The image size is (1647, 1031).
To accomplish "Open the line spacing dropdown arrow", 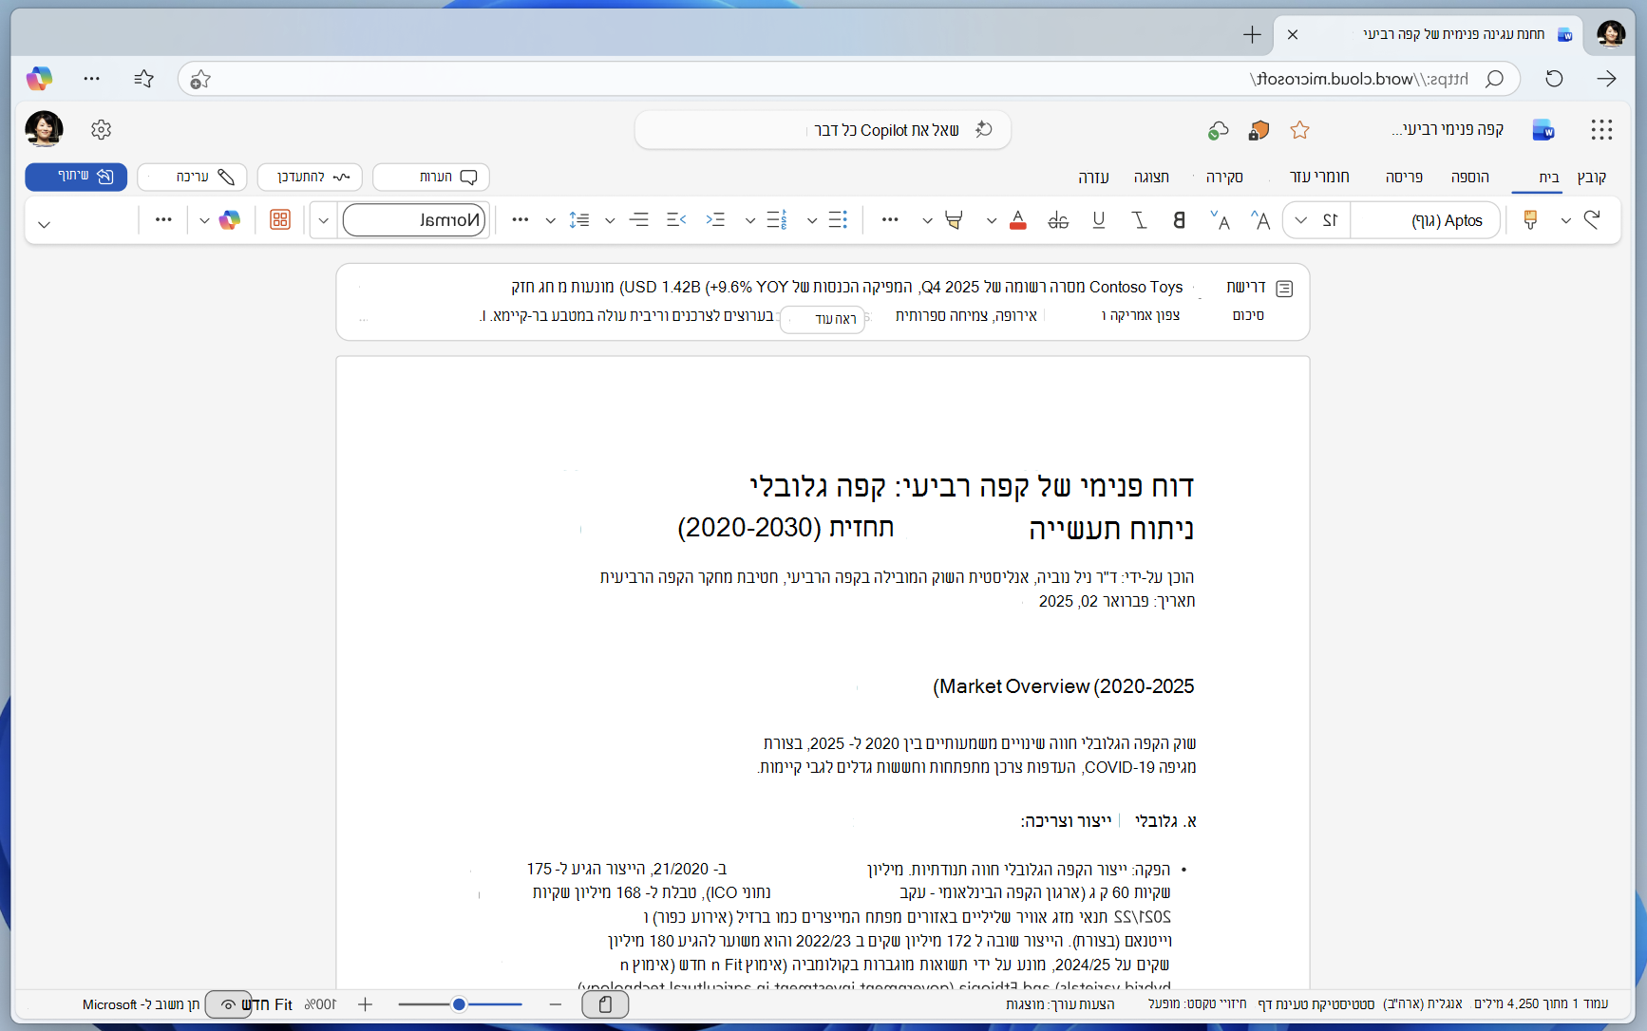I will click(550, 221).
